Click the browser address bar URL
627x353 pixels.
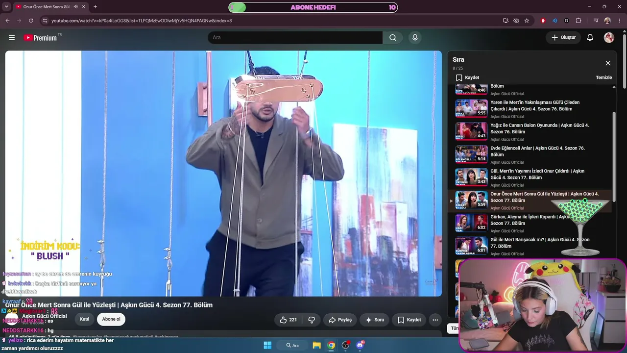142,21
